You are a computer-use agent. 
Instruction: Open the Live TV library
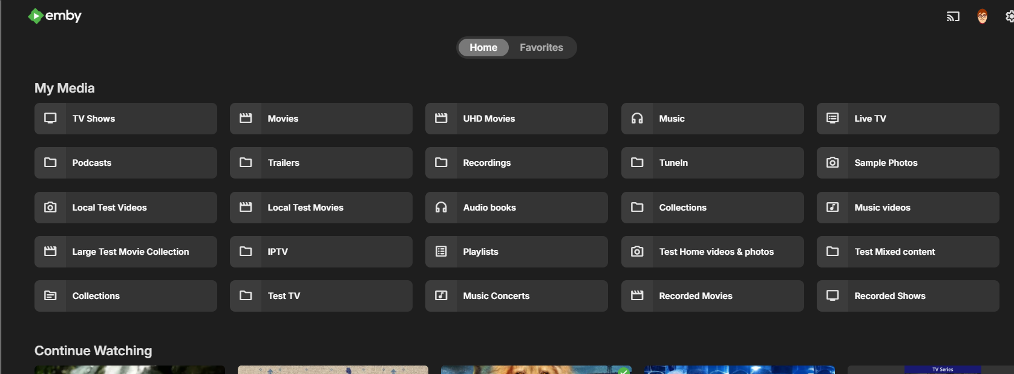coord(907,119)
